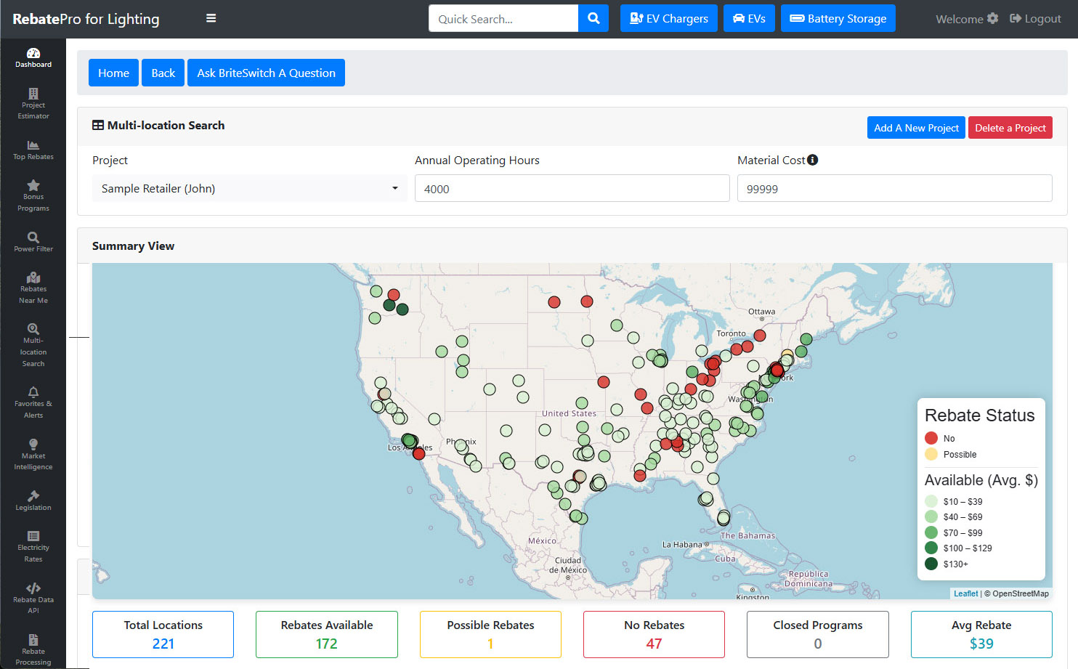Viewport: 1078px width, 669px height.
Task: Click the Possible Rebates 1 card
Action: [490, 634]
